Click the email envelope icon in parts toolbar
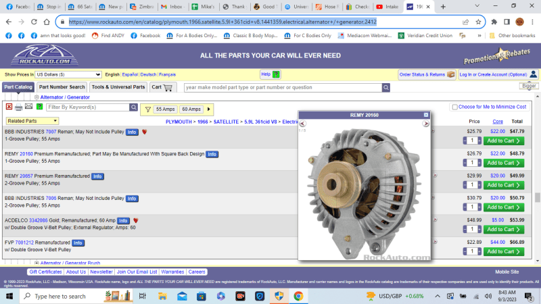The image size is (541, 304). 28,107
